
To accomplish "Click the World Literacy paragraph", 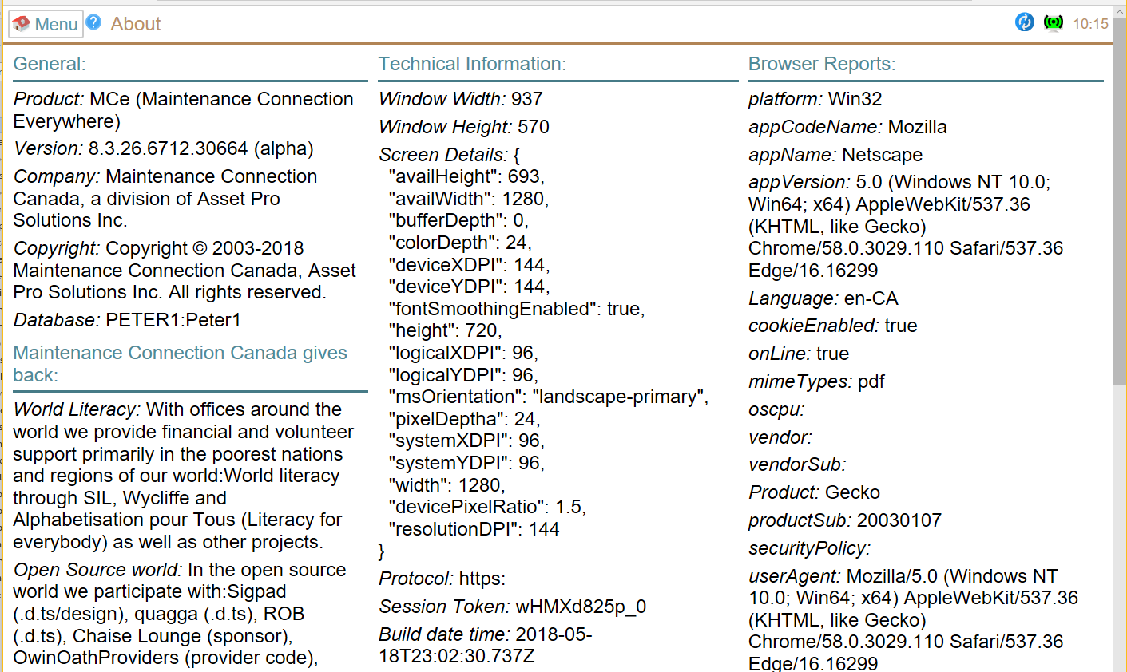I will tap(184, 476).
